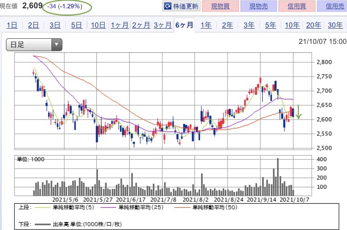The width and height of the screenshot is (347, 230).
Task: Show the 5年 chart period
Action: point(271,25)
